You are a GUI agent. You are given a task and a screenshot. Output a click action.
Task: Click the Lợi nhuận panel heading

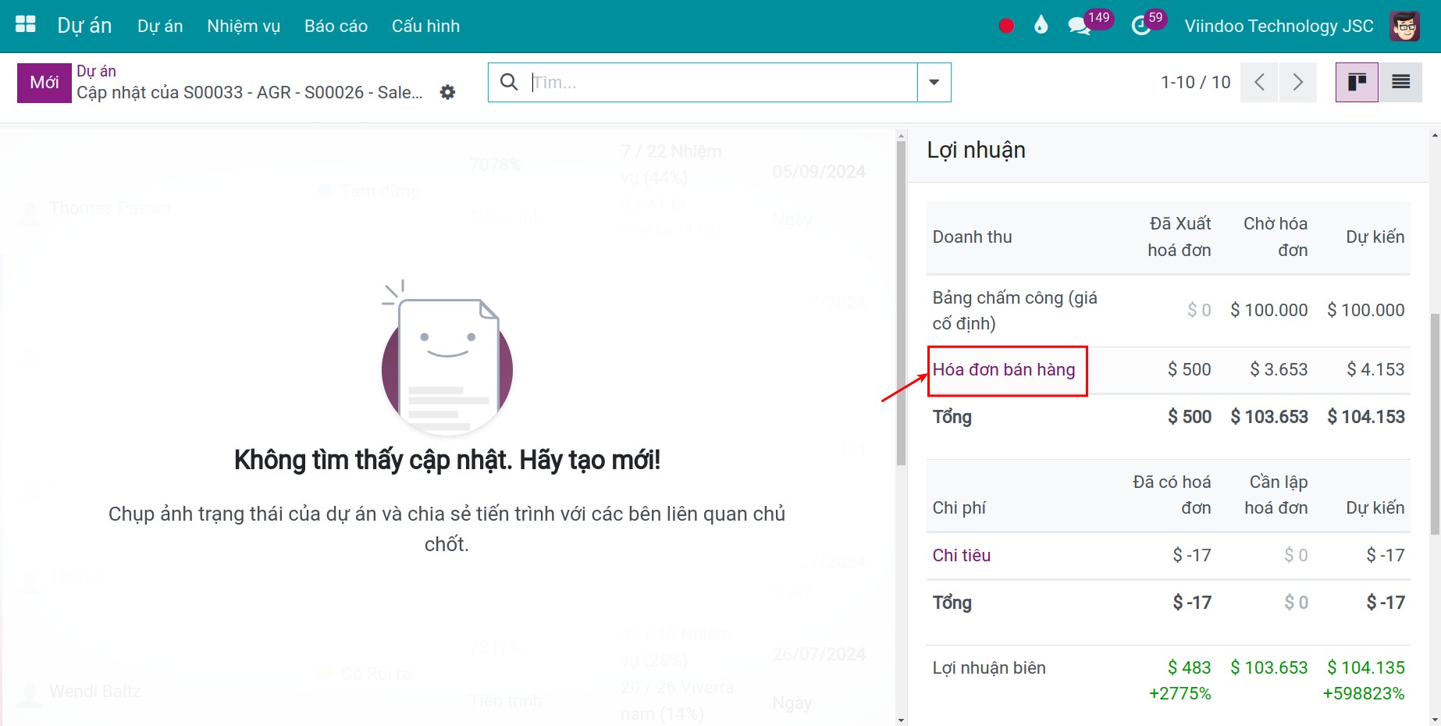click(x=976, y=150)
